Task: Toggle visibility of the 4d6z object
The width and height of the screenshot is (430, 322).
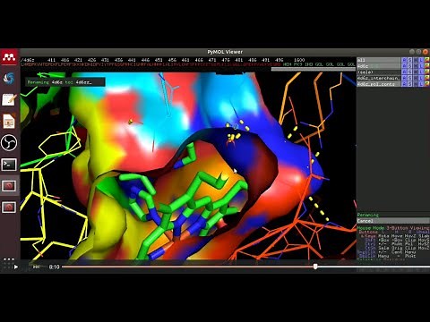Action: (378, 66)
